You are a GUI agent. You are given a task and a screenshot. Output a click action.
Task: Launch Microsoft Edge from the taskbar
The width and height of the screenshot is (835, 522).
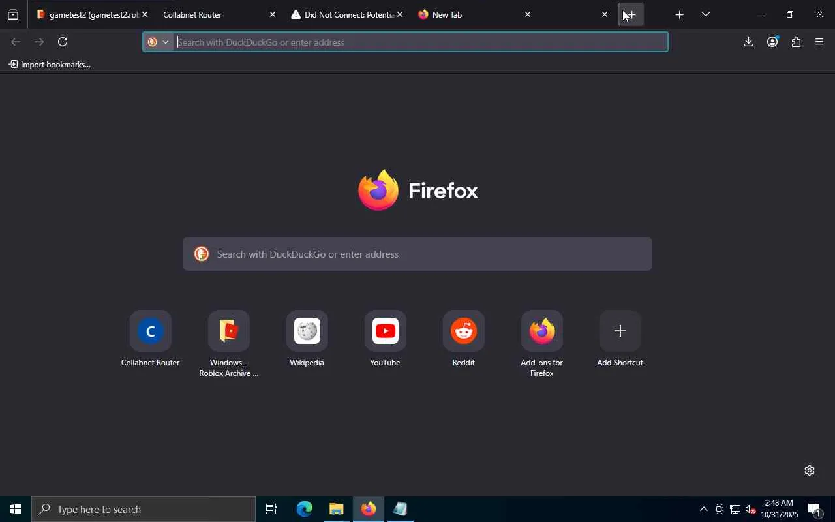click(x=304, y=509)
